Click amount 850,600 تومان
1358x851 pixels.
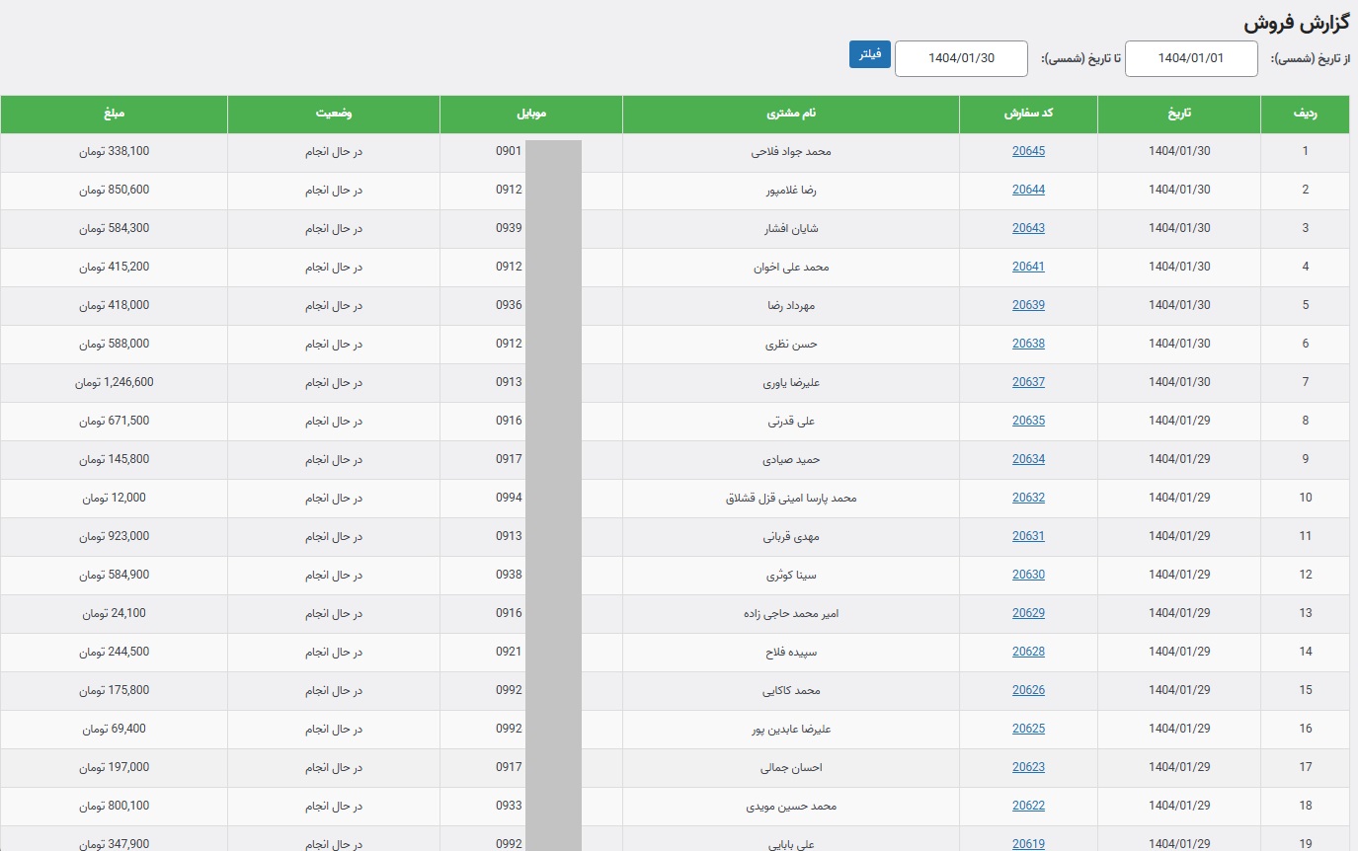[x=114, y=191]
